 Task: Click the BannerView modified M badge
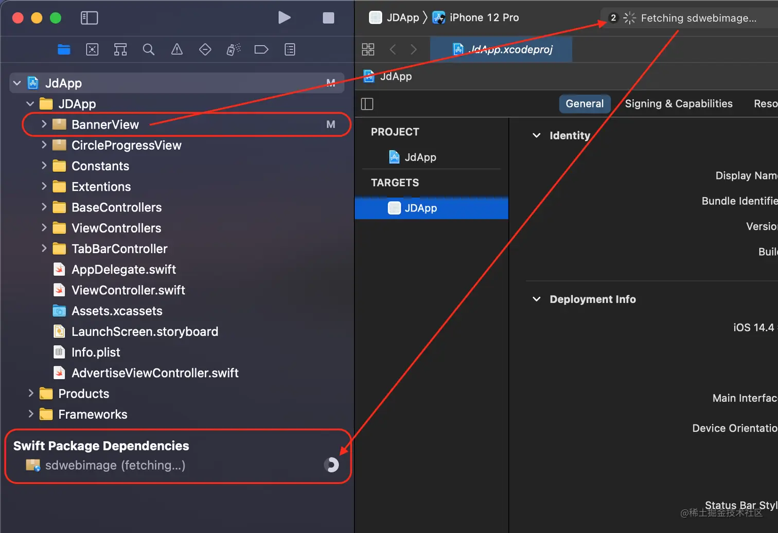(331, 125)
